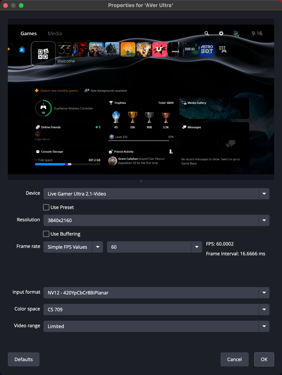Enable the Use Preset checkbox
The height and width of the screenshot is (375, 282).
(46, 207)
